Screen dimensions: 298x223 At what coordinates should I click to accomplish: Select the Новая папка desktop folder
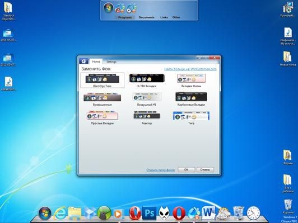(x=288, y=59)
